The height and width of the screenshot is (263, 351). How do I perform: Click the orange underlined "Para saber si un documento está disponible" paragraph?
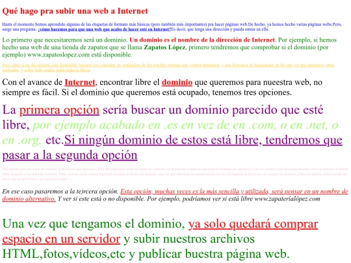coord(168,68)
